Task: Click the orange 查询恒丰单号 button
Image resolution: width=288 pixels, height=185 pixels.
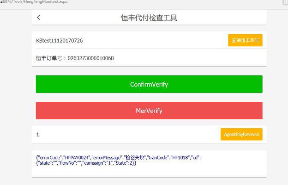Action: tap(245, 40)
